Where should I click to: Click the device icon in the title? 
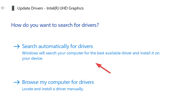[x=13, y=8]
